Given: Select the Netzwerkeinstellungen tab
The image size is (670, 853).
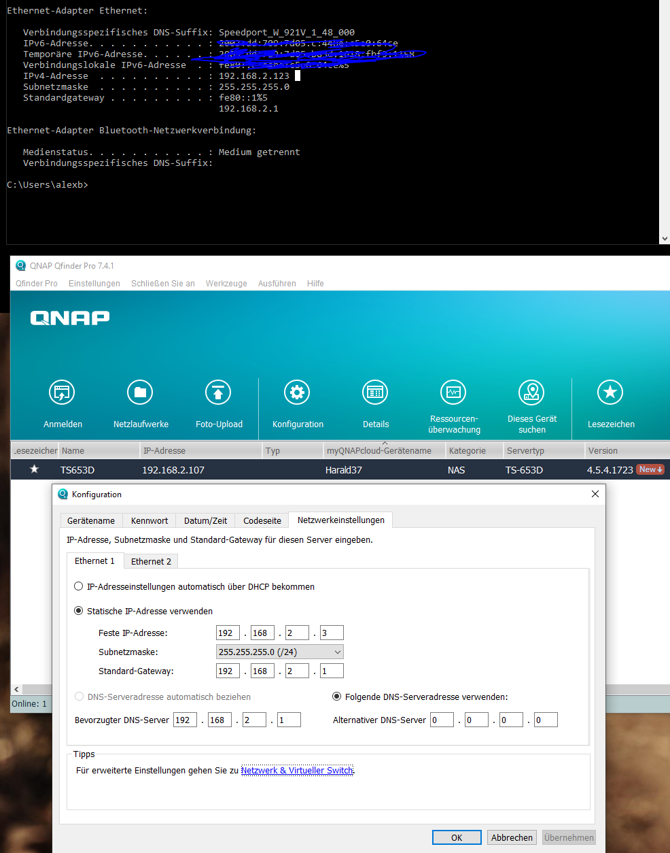Looking at the screenshot, I should [341, 520].
